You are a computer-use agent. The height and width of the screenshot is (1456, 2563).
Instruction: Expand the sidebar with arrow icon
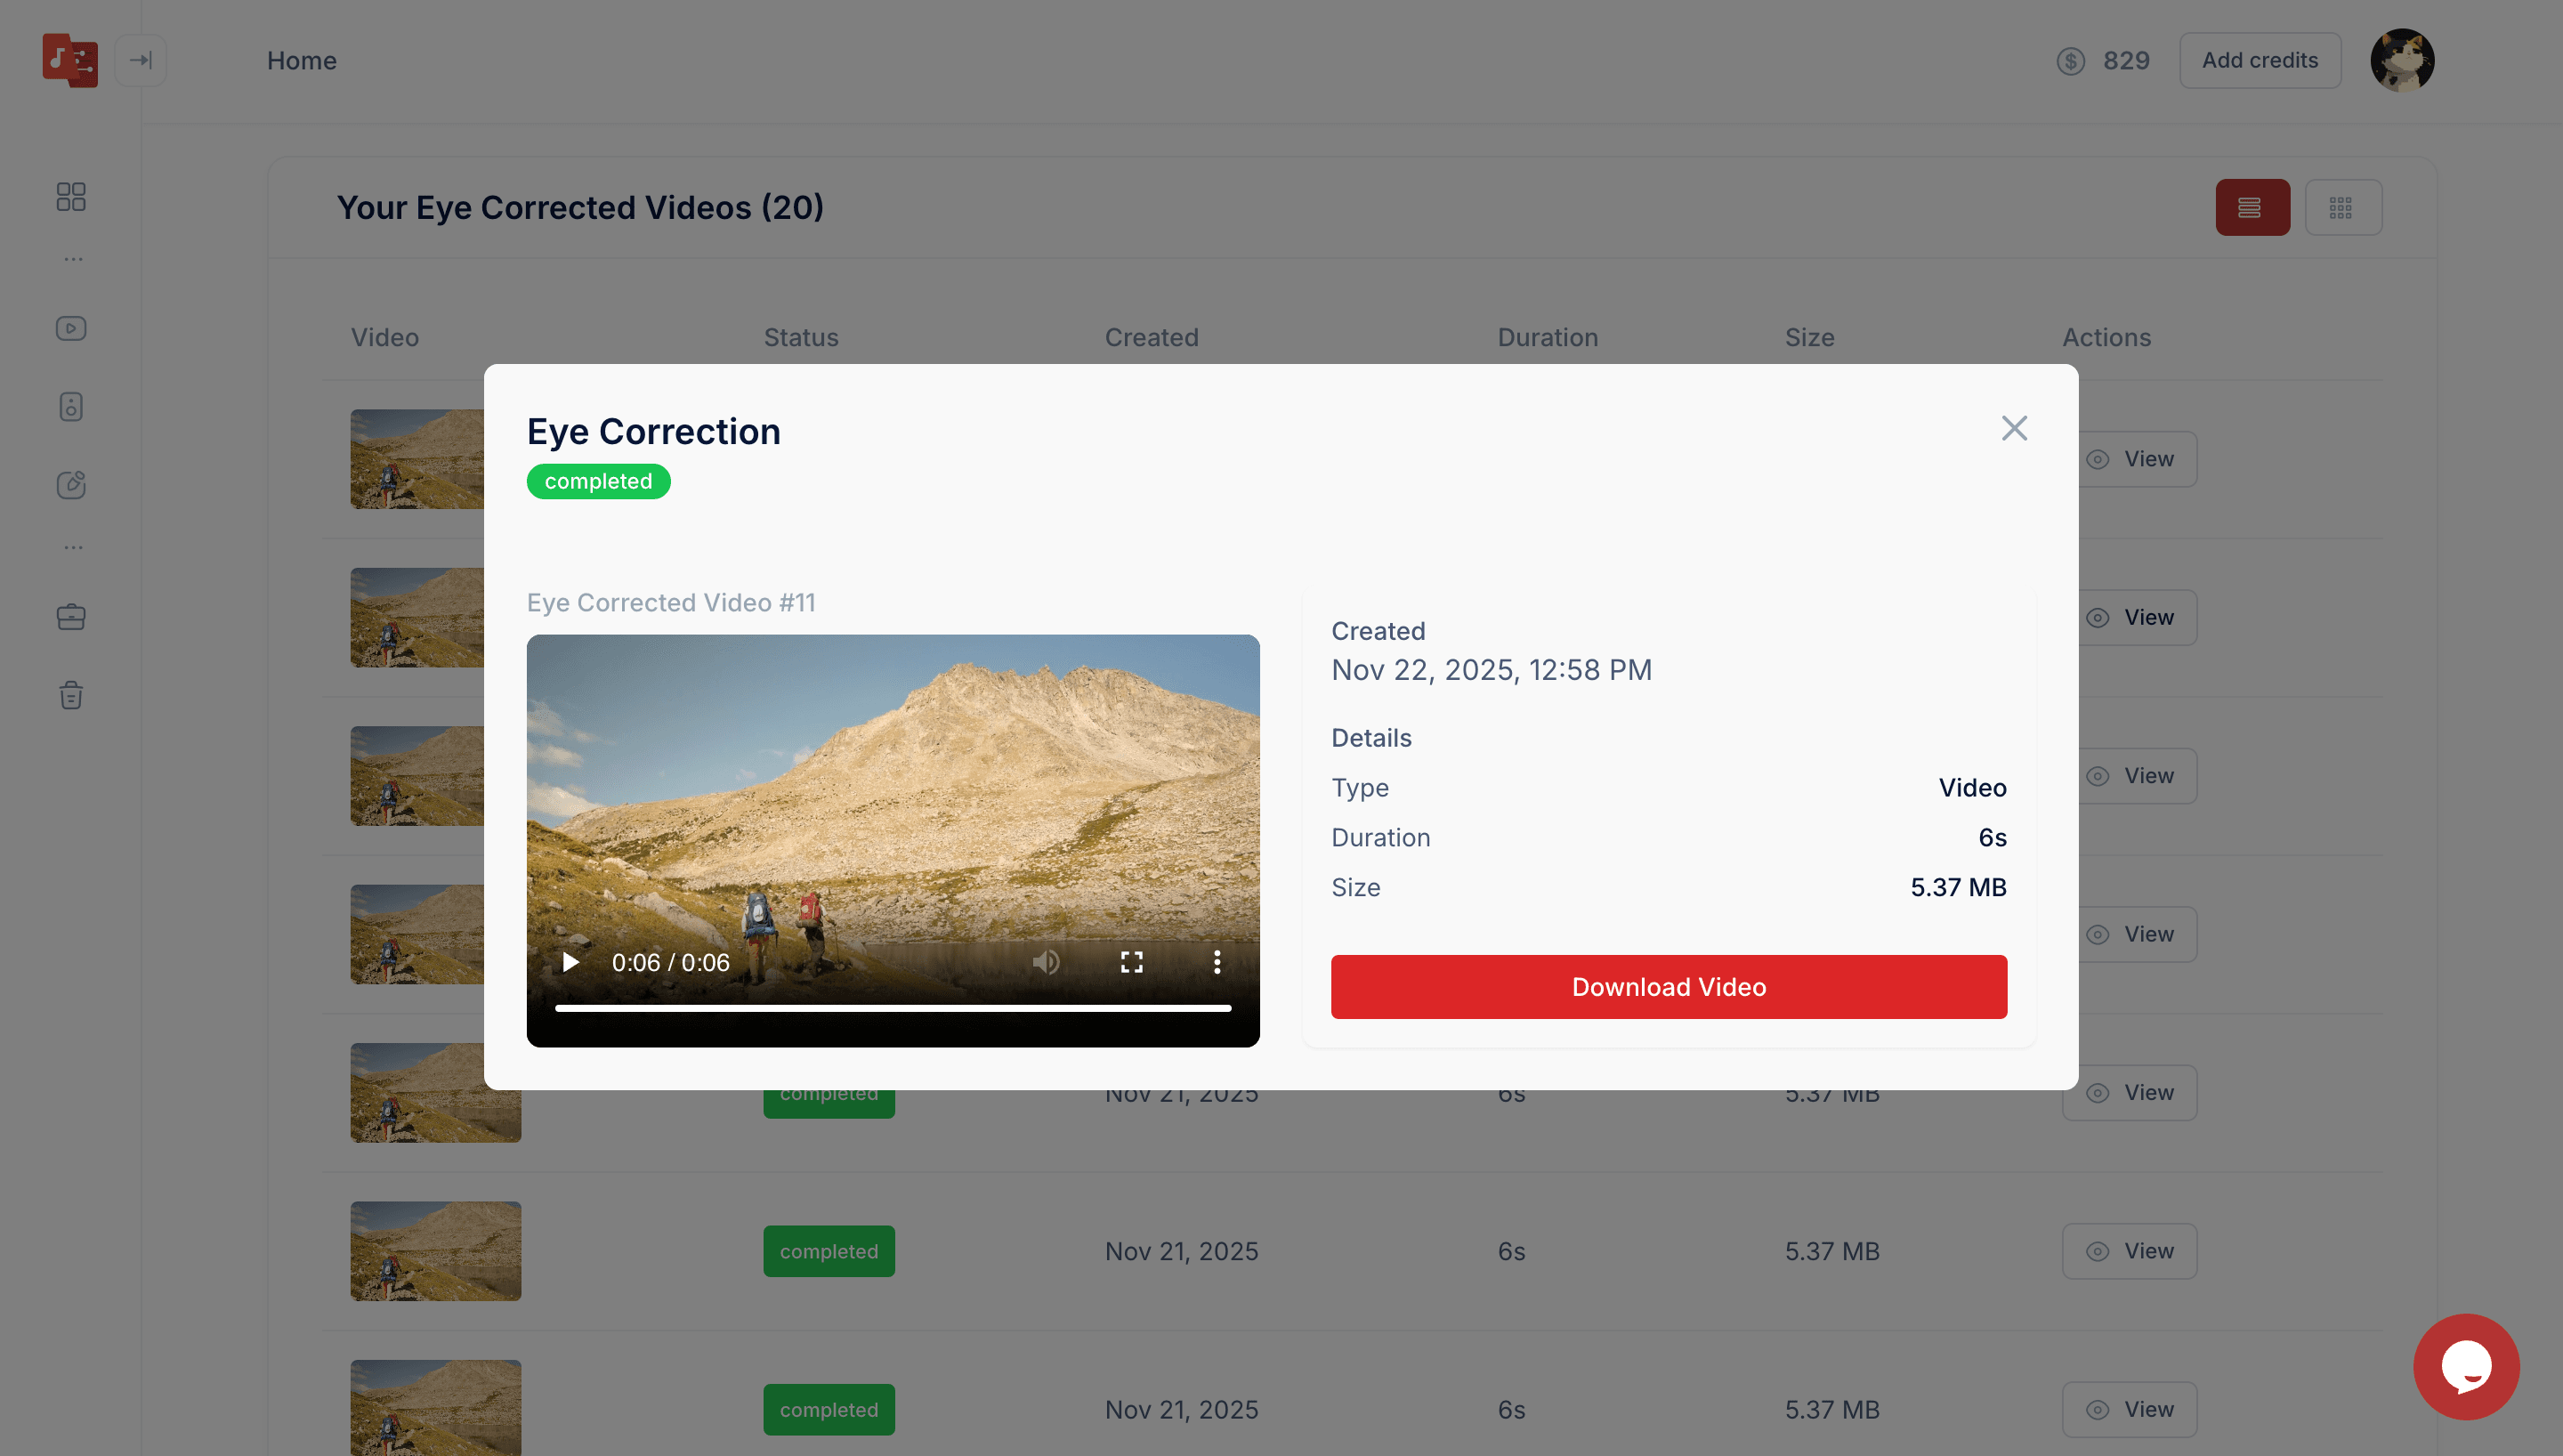point(140,60)
